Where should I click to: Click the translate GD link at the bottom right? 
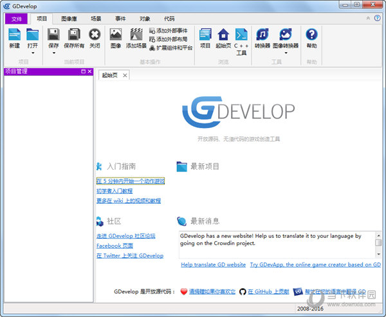335,292
